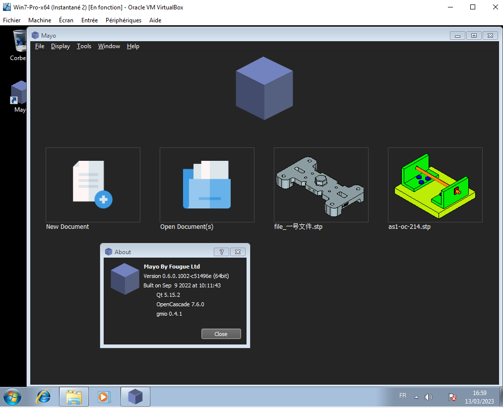Open VirtualBox Aide menu

coord(155,20)
